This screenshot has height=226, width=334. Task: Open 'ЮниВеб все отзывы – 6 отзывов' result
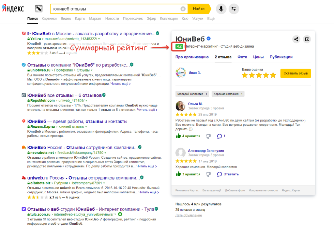64,95
